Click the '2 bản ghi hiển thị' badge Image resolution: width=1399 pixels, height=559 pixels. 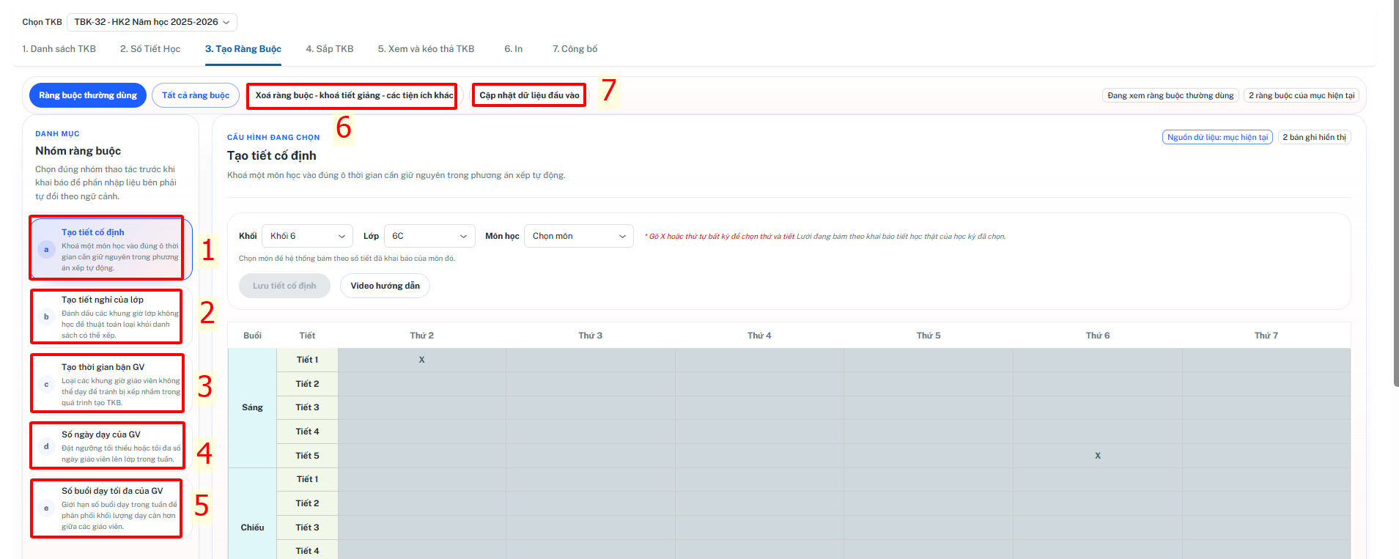point(1314,137)
